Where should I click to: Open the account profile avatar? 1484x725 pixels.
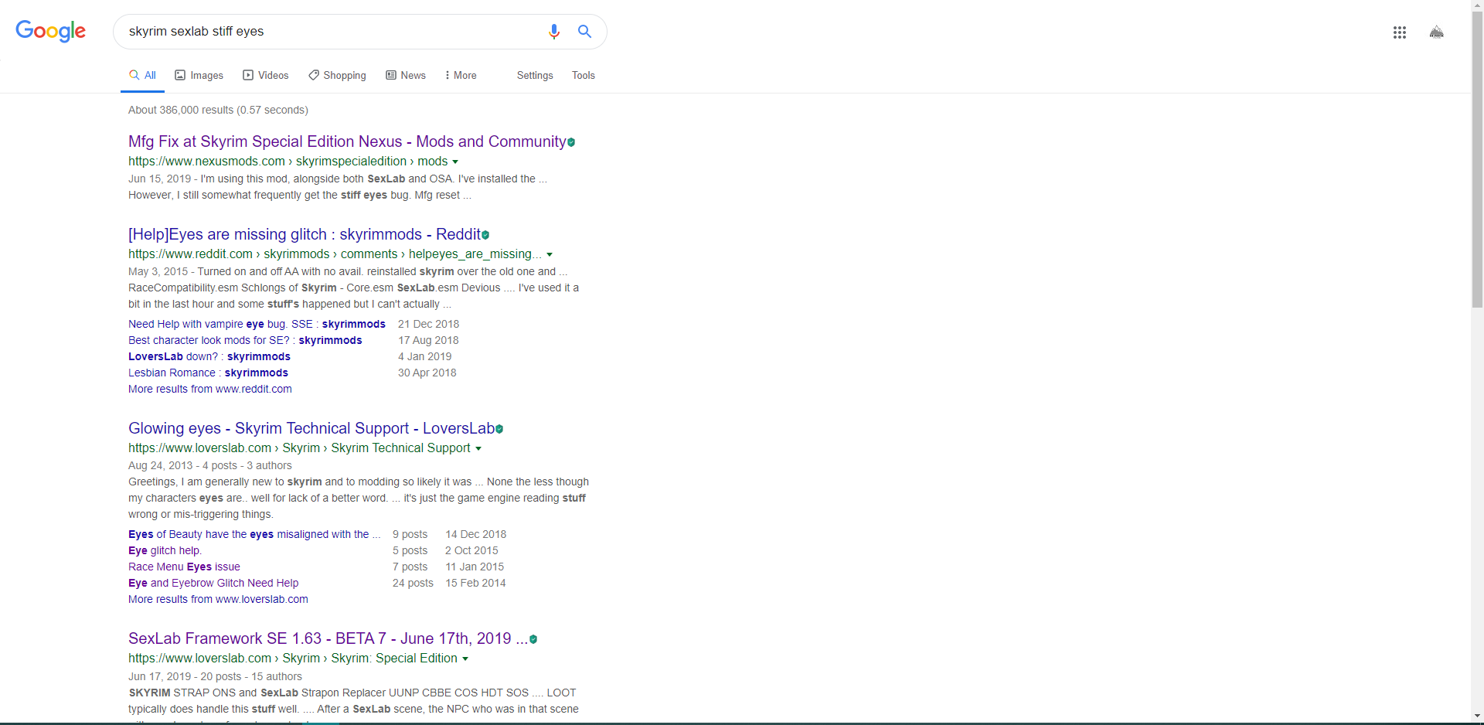click(1437, 32)
